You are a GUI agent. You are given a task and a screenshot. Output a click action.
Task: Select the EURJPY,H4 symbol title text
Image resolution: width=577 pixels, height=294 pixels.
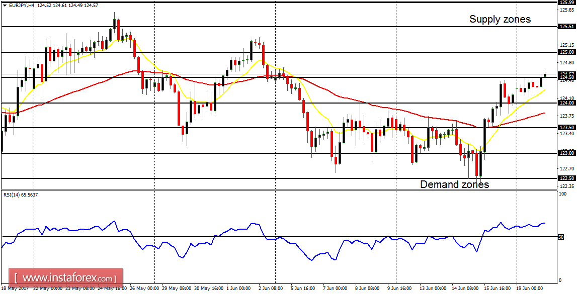(21, 6)
